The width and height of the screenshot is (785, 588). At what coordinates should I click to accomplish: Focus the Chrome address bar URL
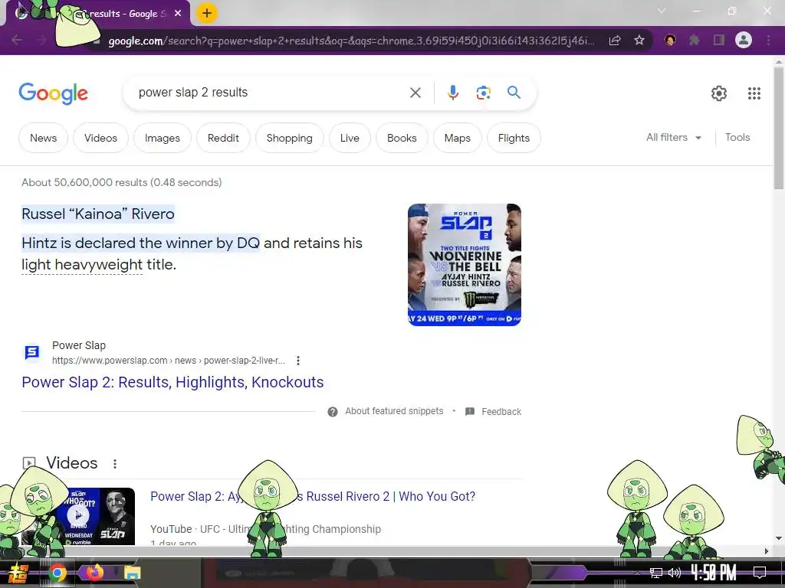(x=350, y=41)
